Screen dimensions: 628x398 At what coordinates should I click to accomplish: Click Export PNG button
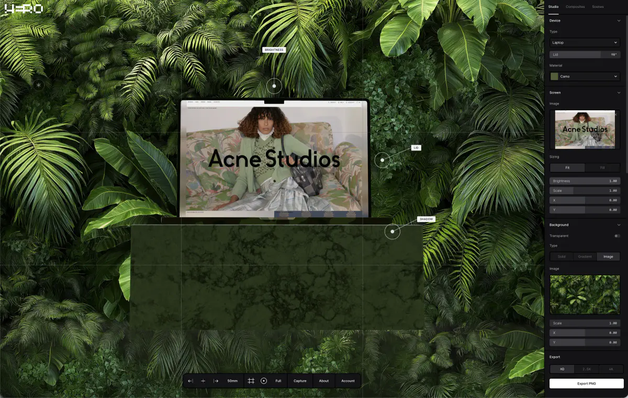[x=586, y=383]
